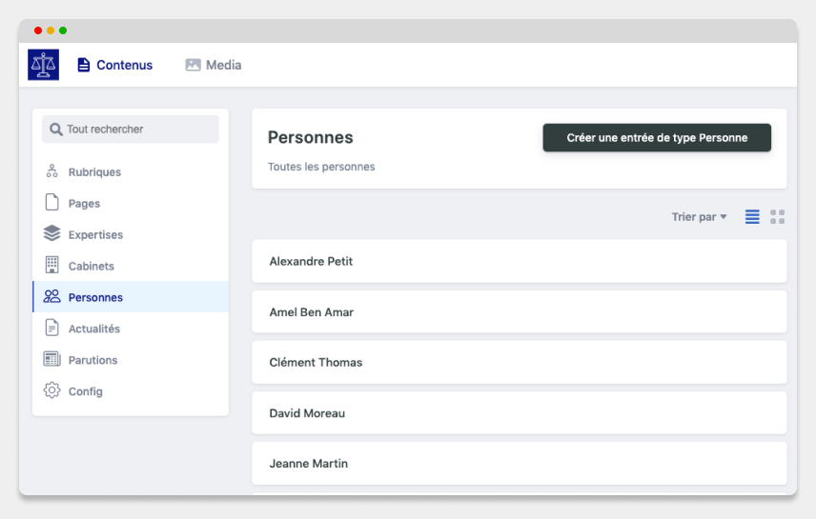Image resolution: width=816 pixels, height=519 pixels.
Task: Expand the Trier par sort dropdown
Action: pos(699,217)
